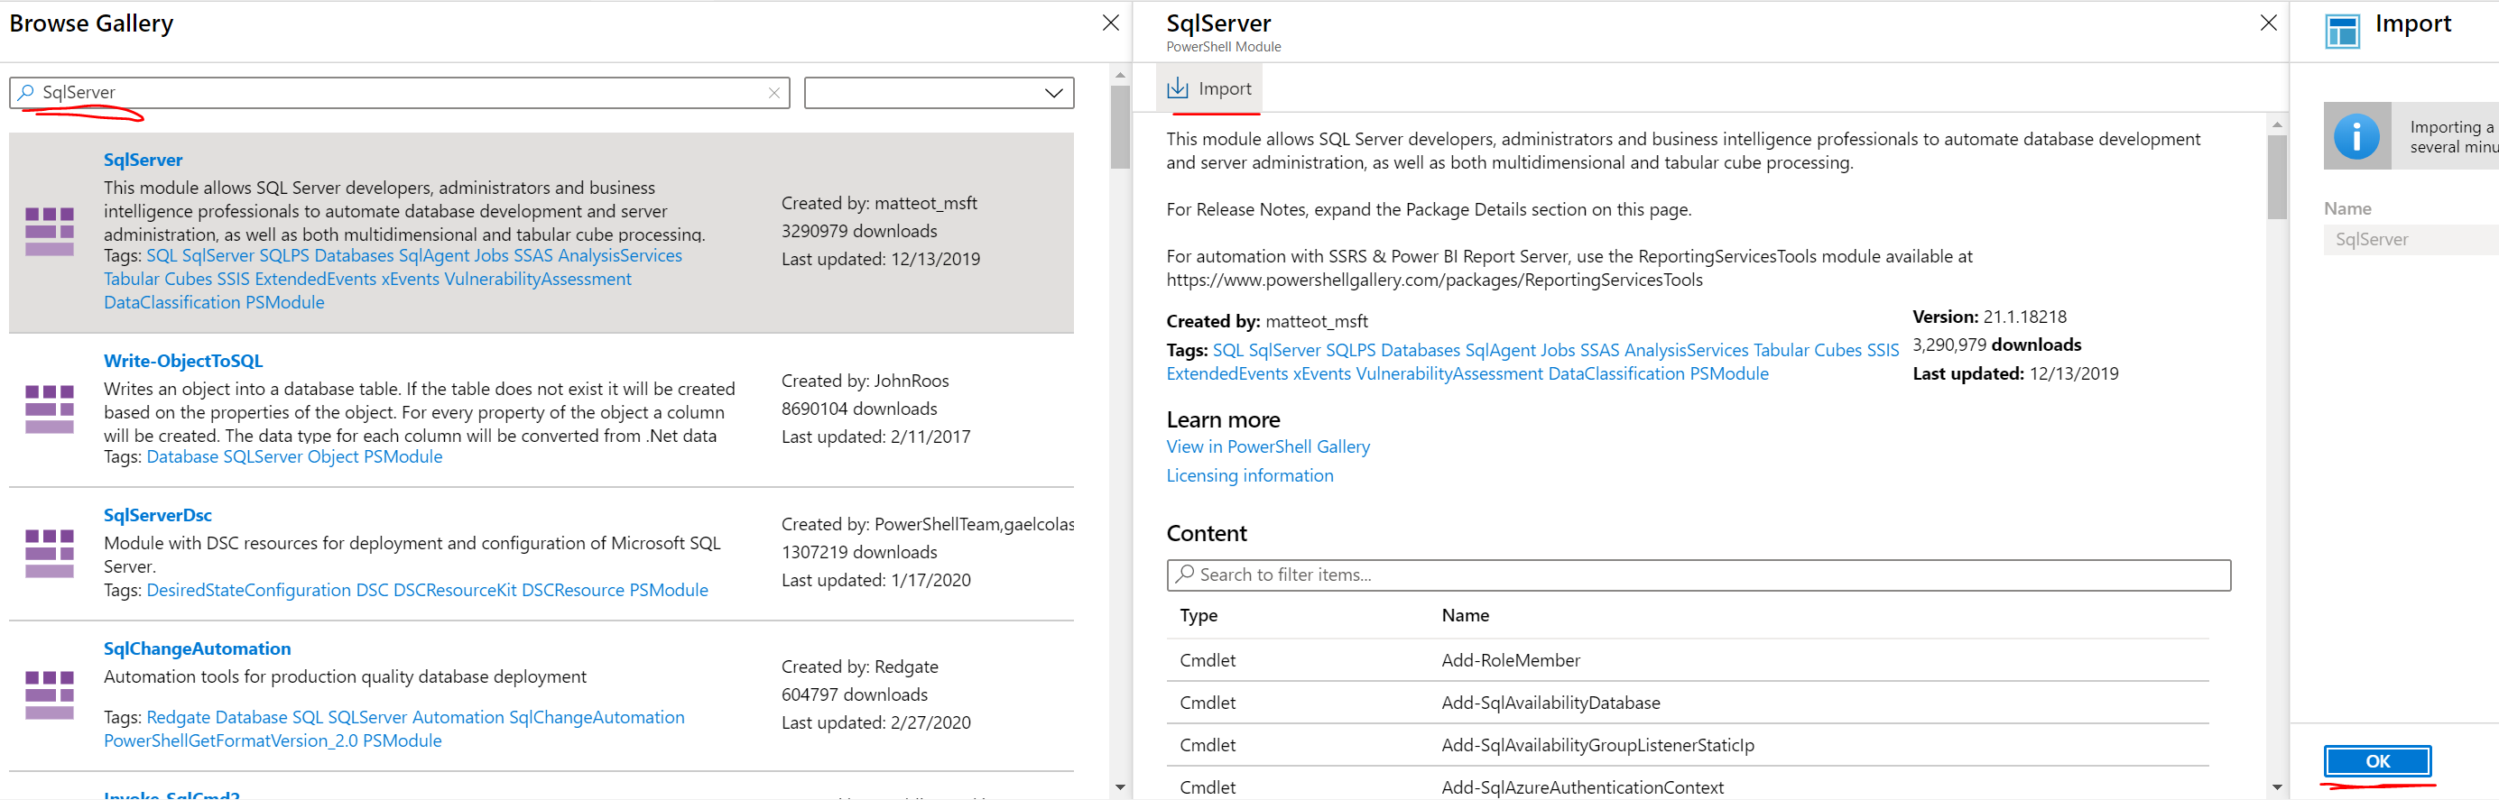Click the SqlServerDsc module icon

coord(50,553)
